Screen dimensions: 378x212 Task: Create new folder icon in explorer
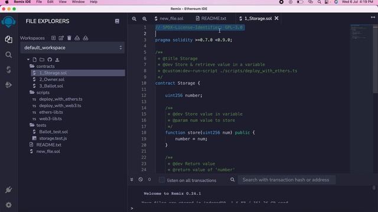coord(42,59)
